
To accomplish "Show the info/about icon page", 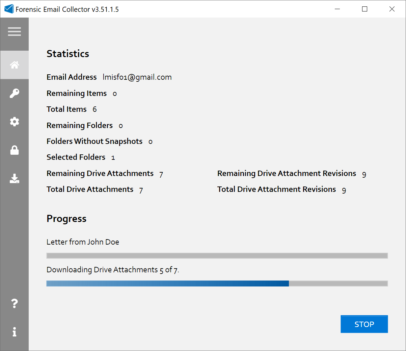I will coord(15,332).
